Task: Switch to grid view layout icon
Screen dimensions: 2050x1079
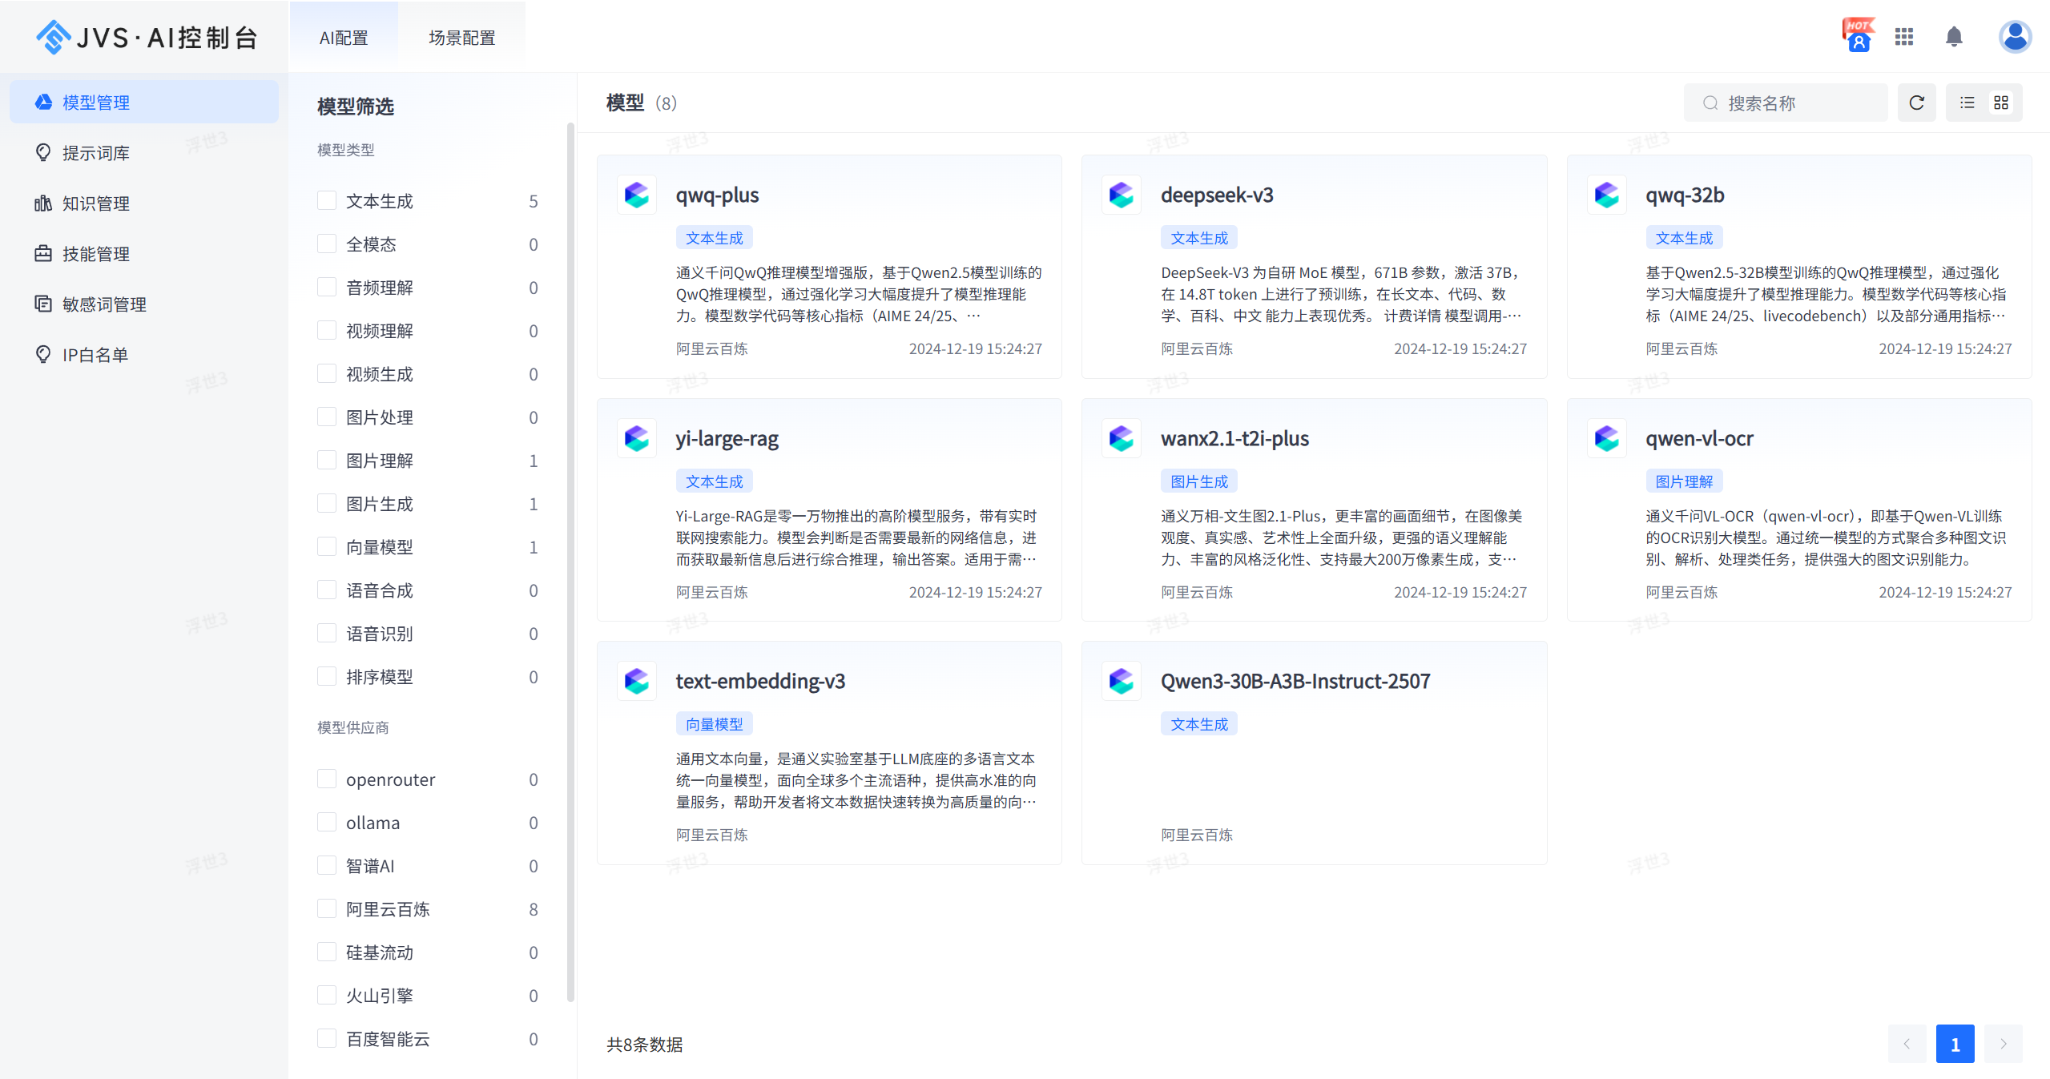Action: [2001, 103]
